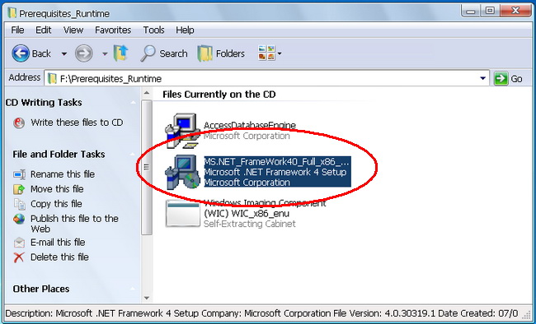
Task: Click Write these files to CD
Action: 77,123
